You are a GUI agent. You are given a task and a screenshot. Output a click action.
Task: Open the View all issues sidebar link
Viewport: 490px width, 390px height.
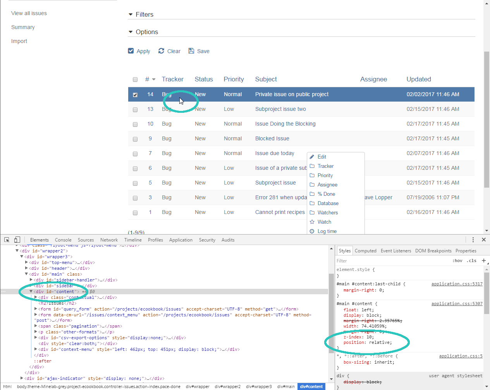[x=29, y=13]
